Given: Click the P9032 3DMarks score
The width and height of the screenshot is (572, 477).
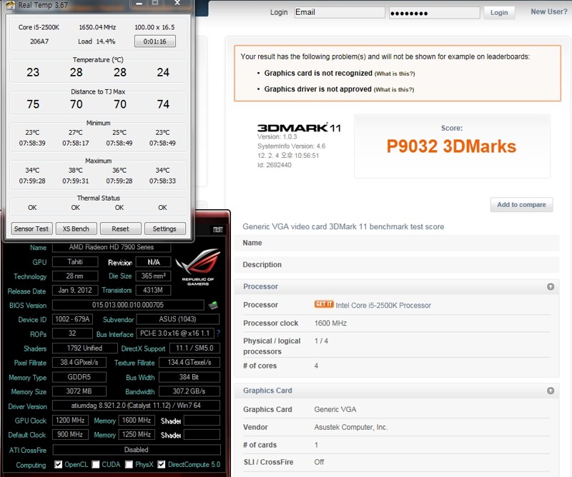Looking at the screenshot, I should (451, 146).
